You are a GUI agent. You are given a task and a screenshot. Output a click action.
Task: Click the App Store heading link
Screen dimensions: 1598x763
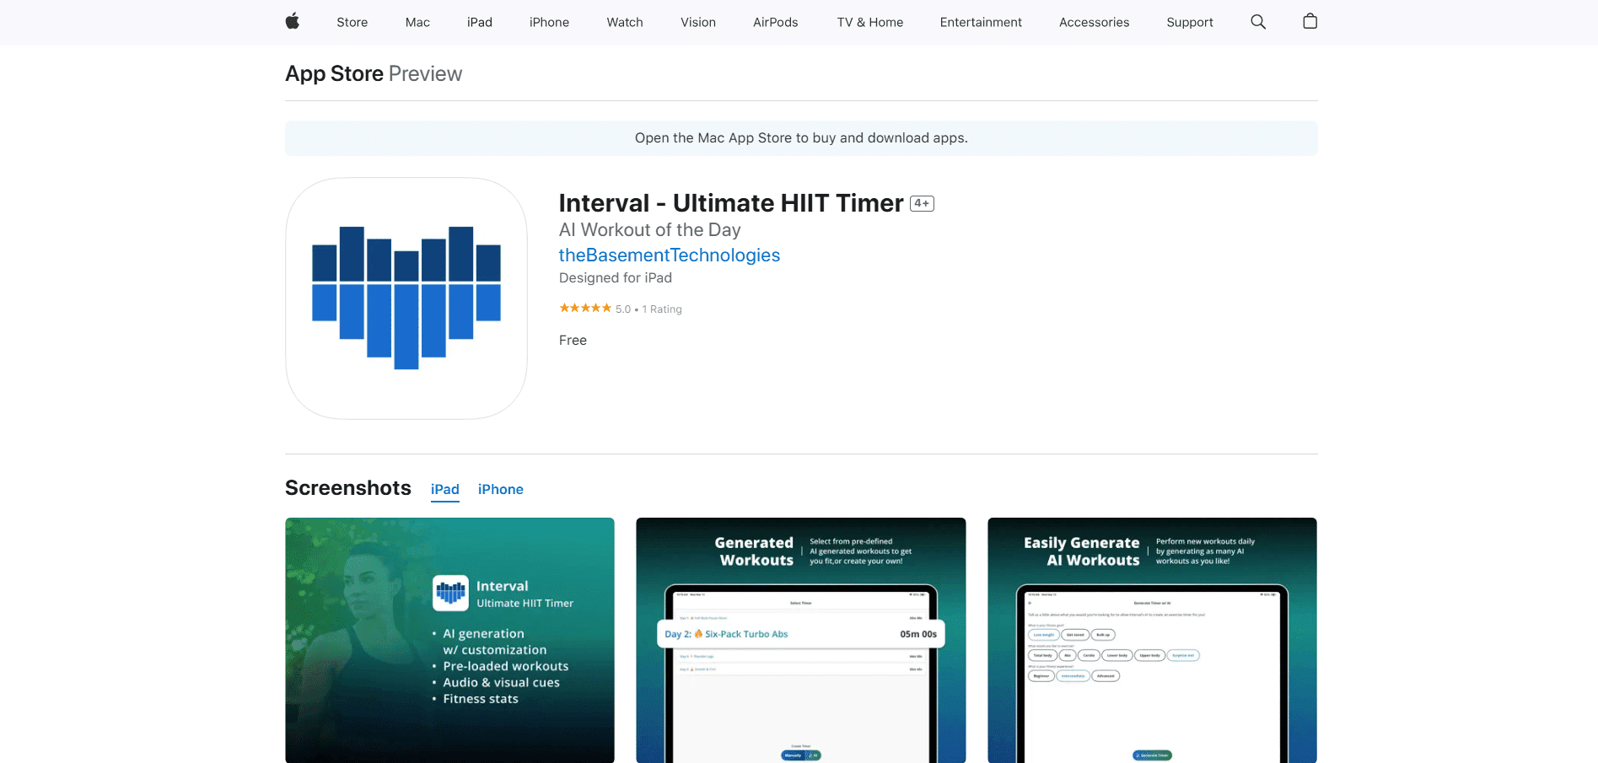[x=334, y=73]
